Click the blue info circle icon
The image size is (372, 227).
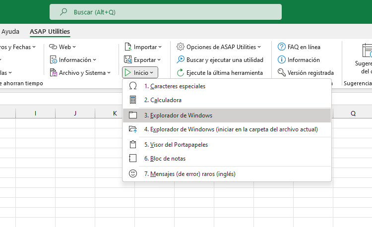pyautogui.click(x=282, y=59)
